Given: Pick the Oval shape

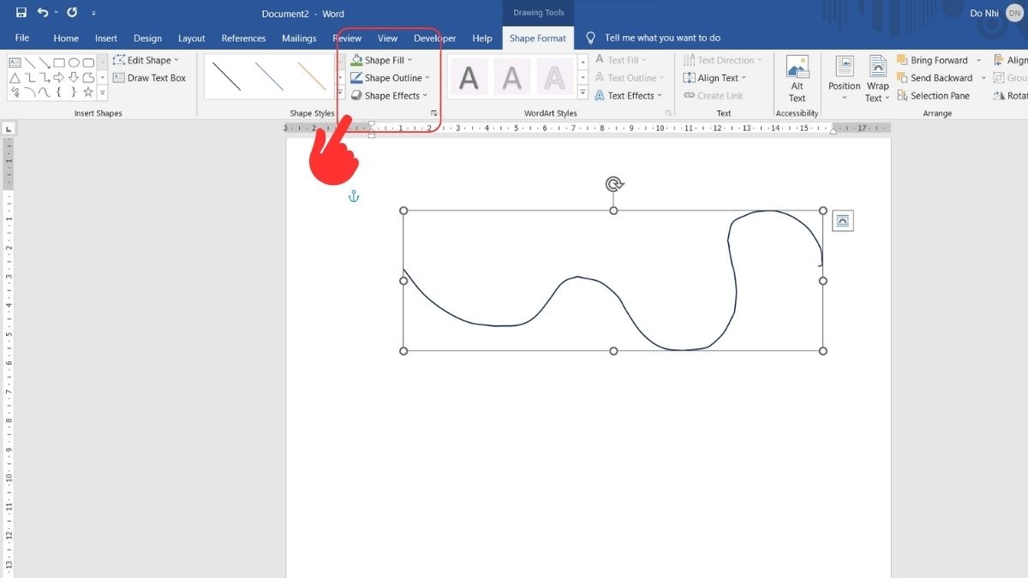Looking at the screenshot, I should [x=74, y=63].
